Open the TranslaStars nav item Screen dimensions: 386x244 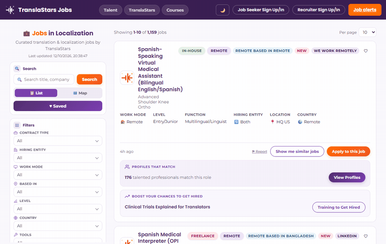(142, 10)
